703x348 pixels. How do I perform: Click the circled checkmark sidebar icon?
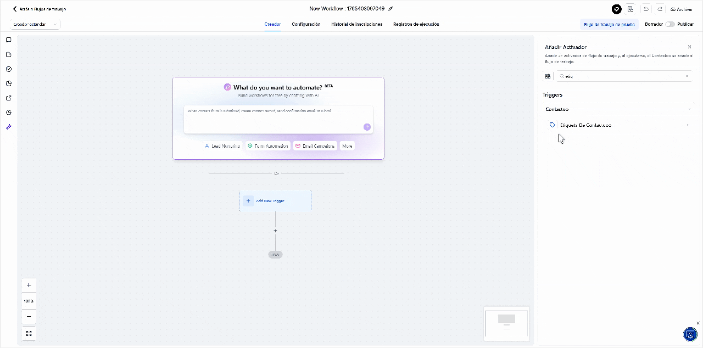pyautogui.click(x=8, y=69)
